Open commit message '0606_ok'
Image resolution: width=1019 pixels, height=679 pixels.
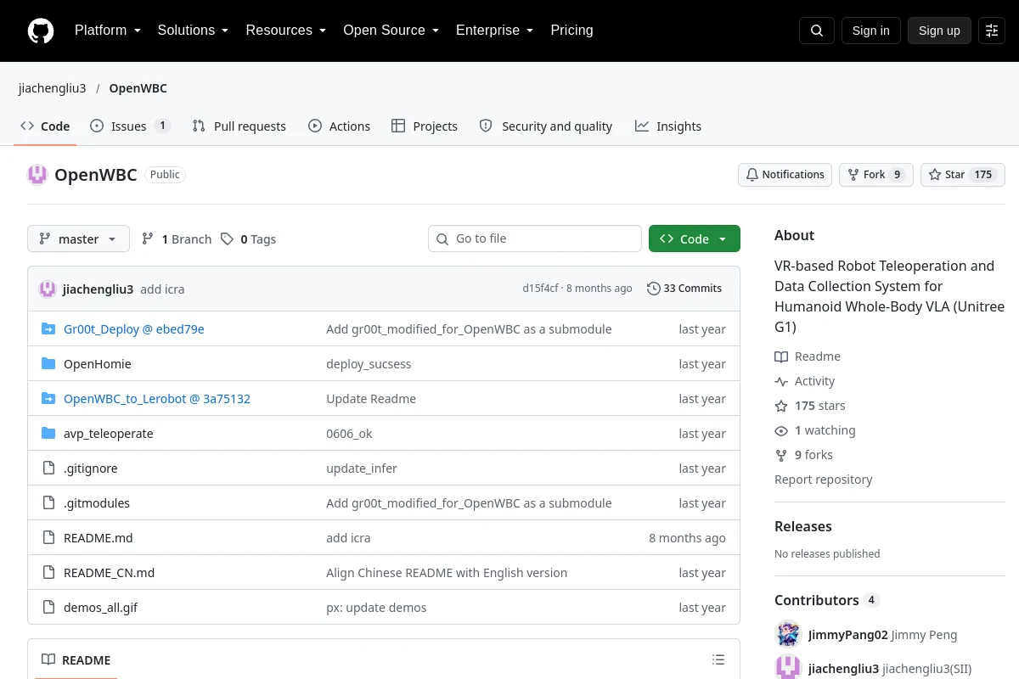coord(349,434)
